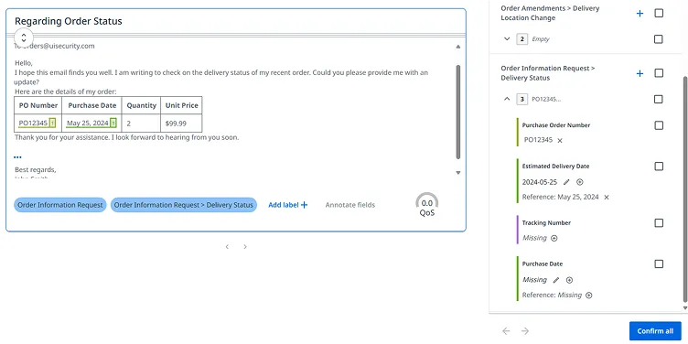The width and height of the screenshot is (688, 344).
Task: Edit the Estimated Delivery Date with the pencil icon
Action: coord(566,182)
